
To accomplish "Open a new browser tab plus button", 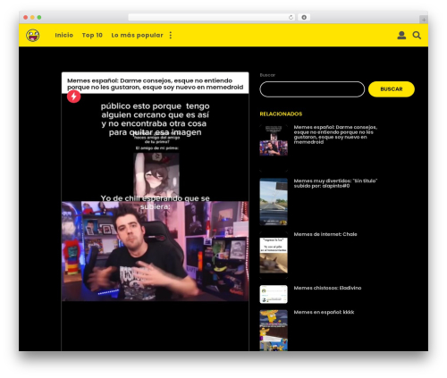I will 424,20.
